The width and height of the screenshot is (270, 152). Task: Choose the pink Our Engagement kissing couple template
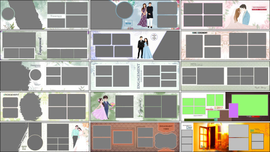point(225,15)
